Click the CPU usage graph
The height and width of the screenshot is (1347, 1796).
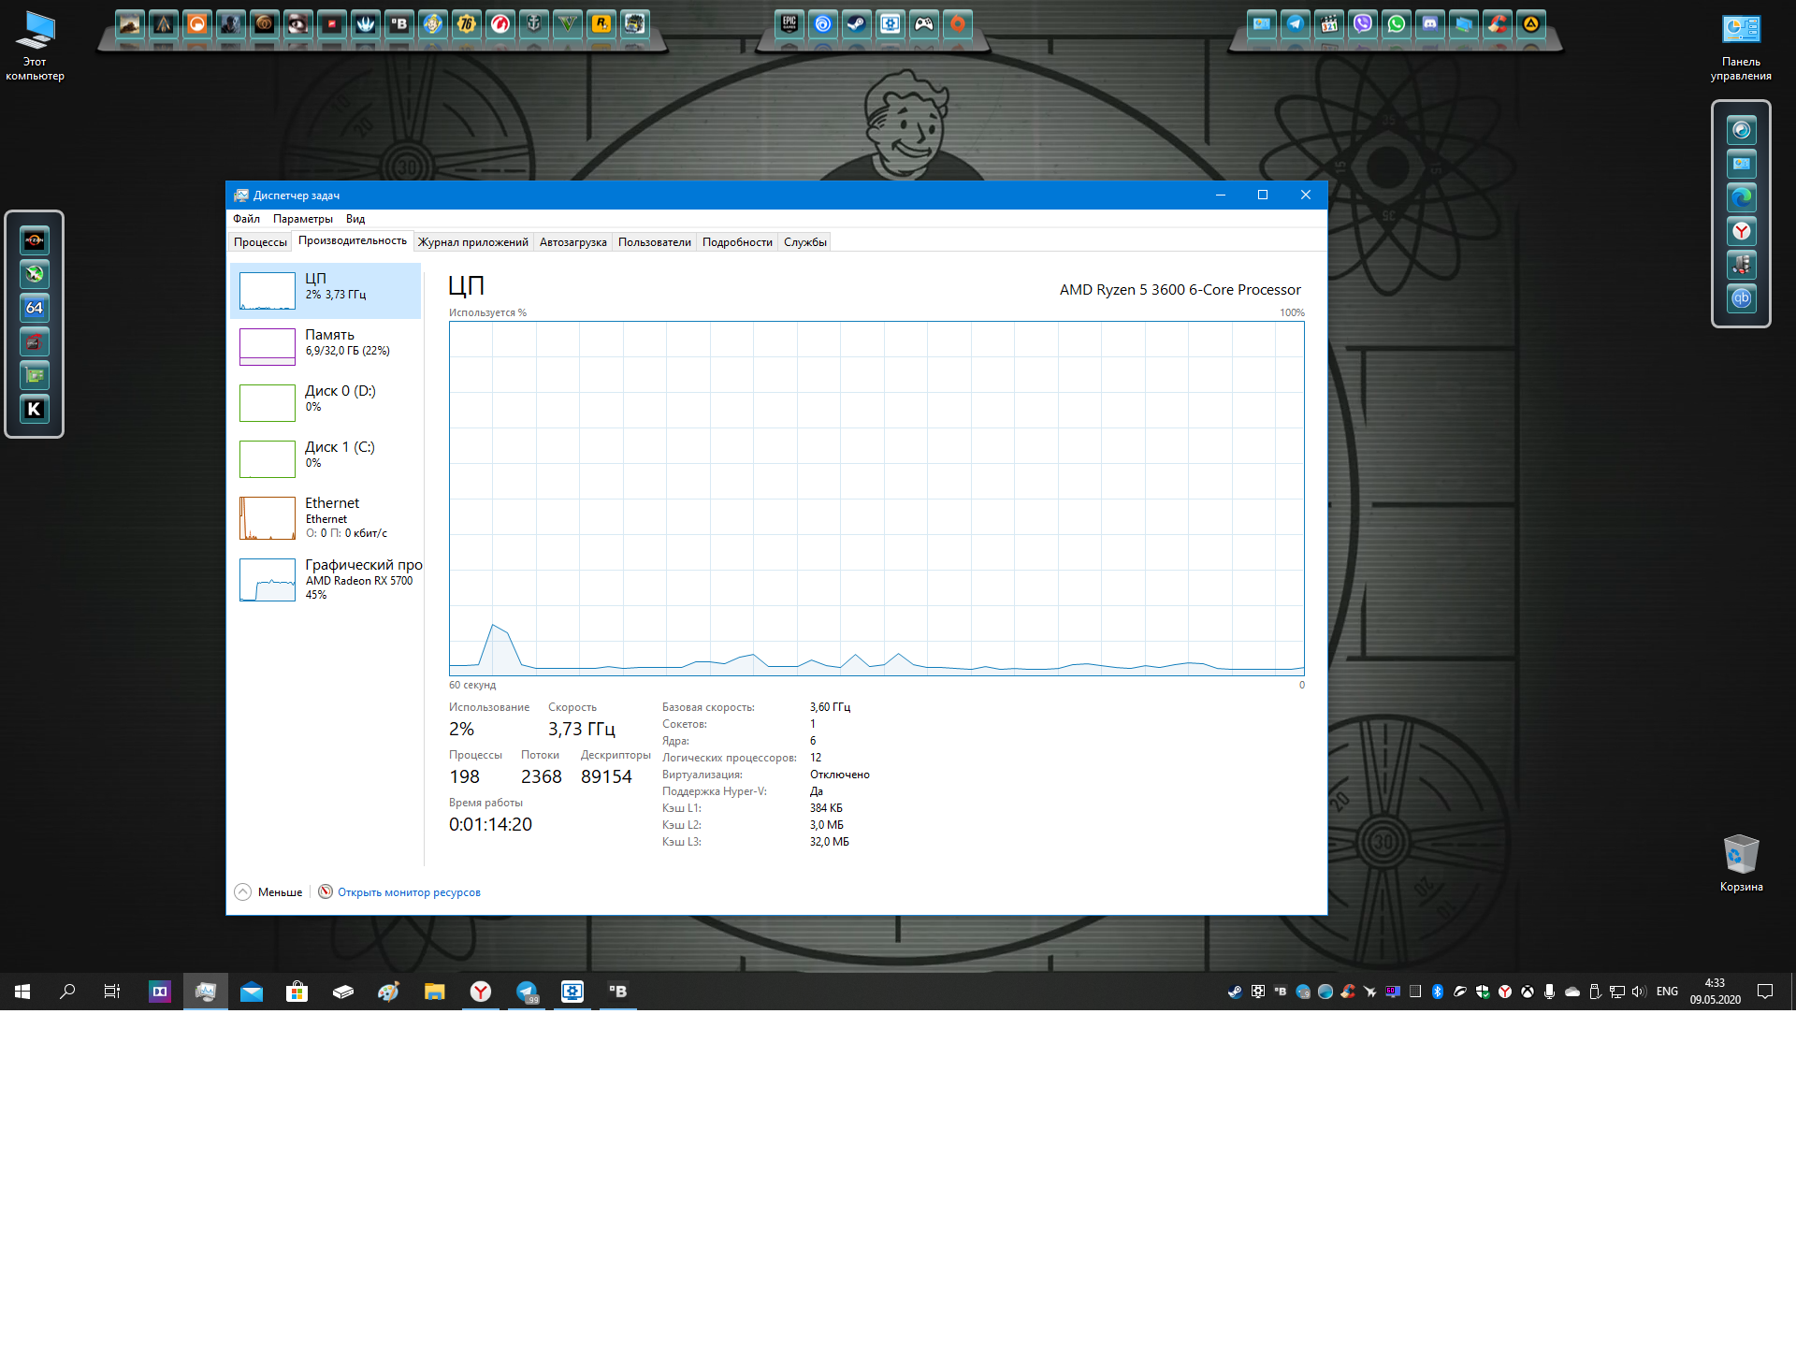pos(876,499)
